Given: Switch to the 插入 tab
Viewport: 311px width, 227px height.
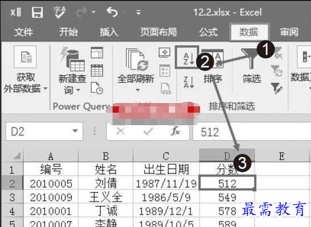Looking at the screenshot, I should point(109,32).
